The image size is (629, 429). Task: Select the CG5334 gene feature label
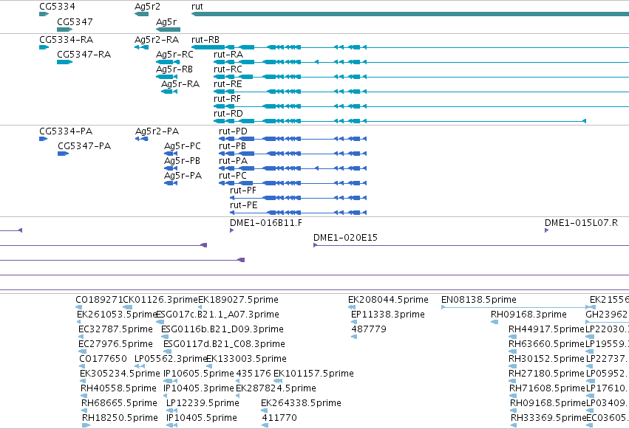pyautogui.click(x=57, y=7)
